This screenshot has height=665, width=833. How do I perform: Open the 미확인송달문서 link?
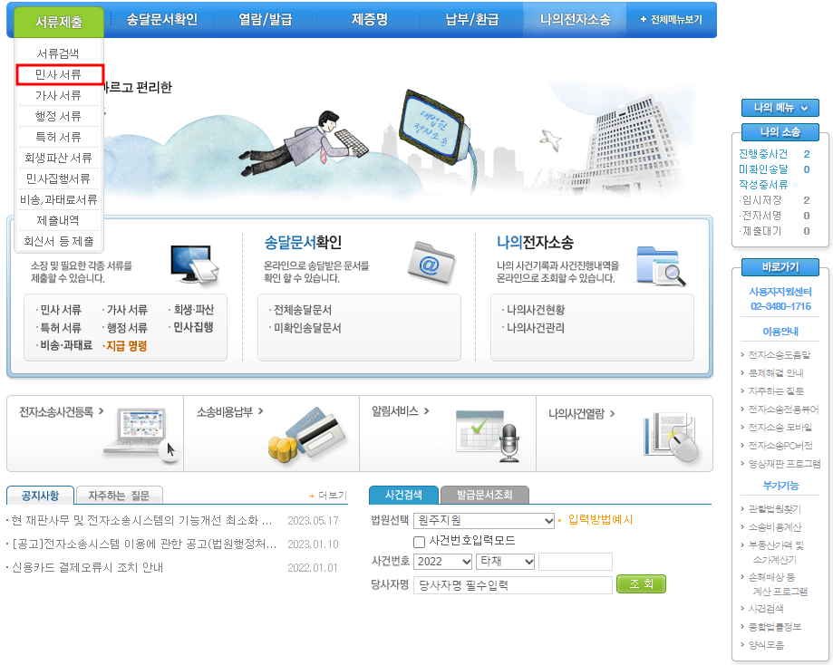point(307,328)
